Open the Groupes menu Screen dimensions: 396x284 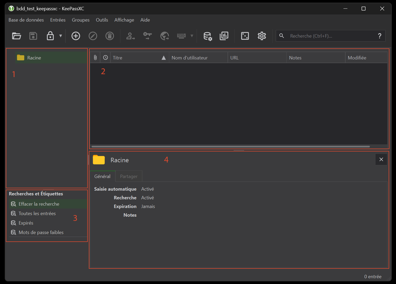point(81,20)
